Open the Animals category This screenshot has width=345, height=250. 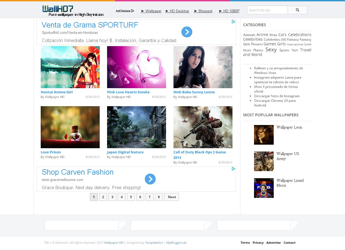[249, 35]
